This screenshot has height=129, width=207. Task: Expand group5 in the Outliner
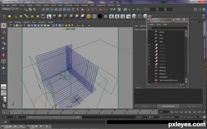point(149,45)
